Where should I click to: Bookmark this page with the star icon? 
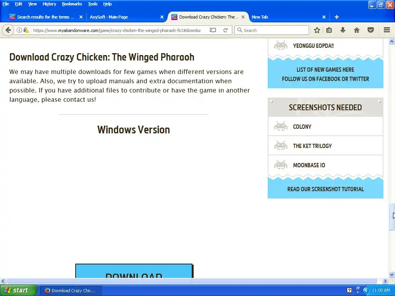317,30
